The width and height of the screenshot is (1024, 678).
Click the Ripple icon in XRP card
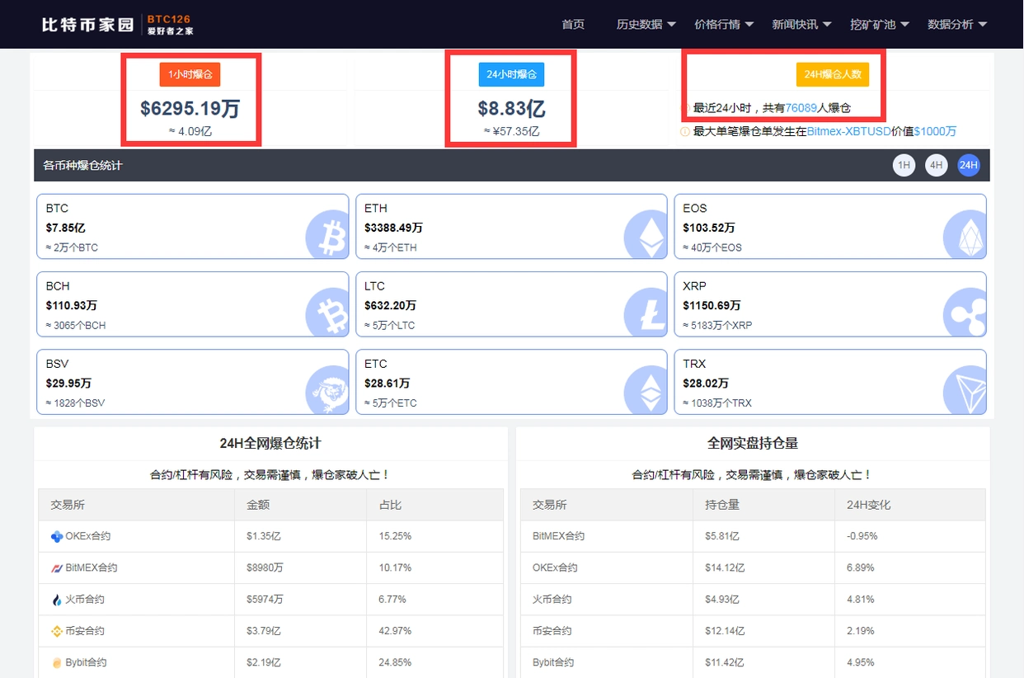pyautogui.click(x=964, y=312)
